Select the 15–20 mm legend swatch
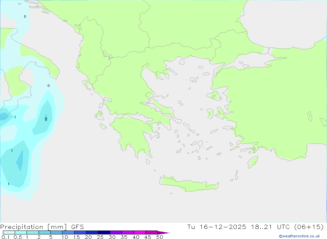Screen dimensions: 327x239 80,232
